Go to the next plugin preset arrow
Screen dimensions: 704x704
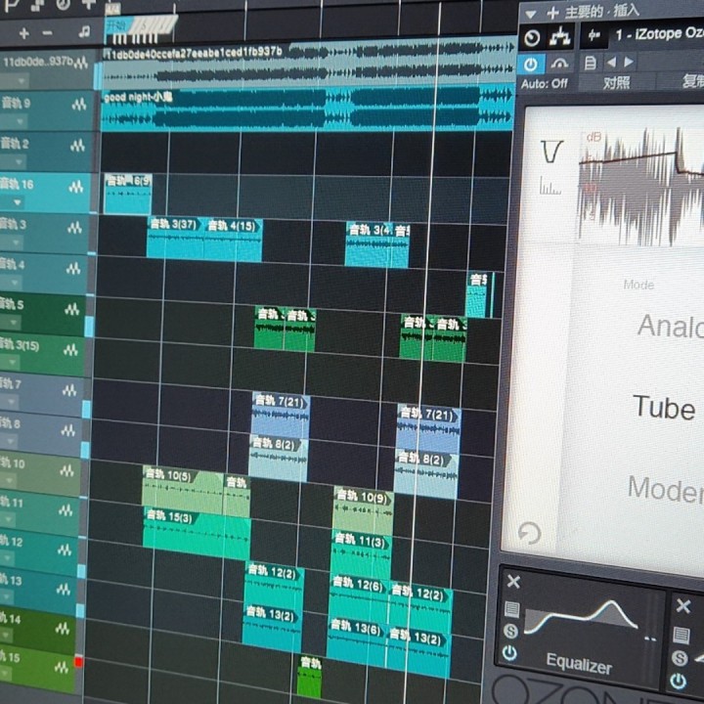625,63
